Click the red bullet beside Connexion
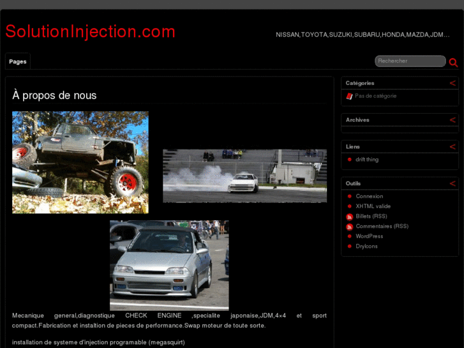Viewport: 464px width, 348px height. pos(350,197)
